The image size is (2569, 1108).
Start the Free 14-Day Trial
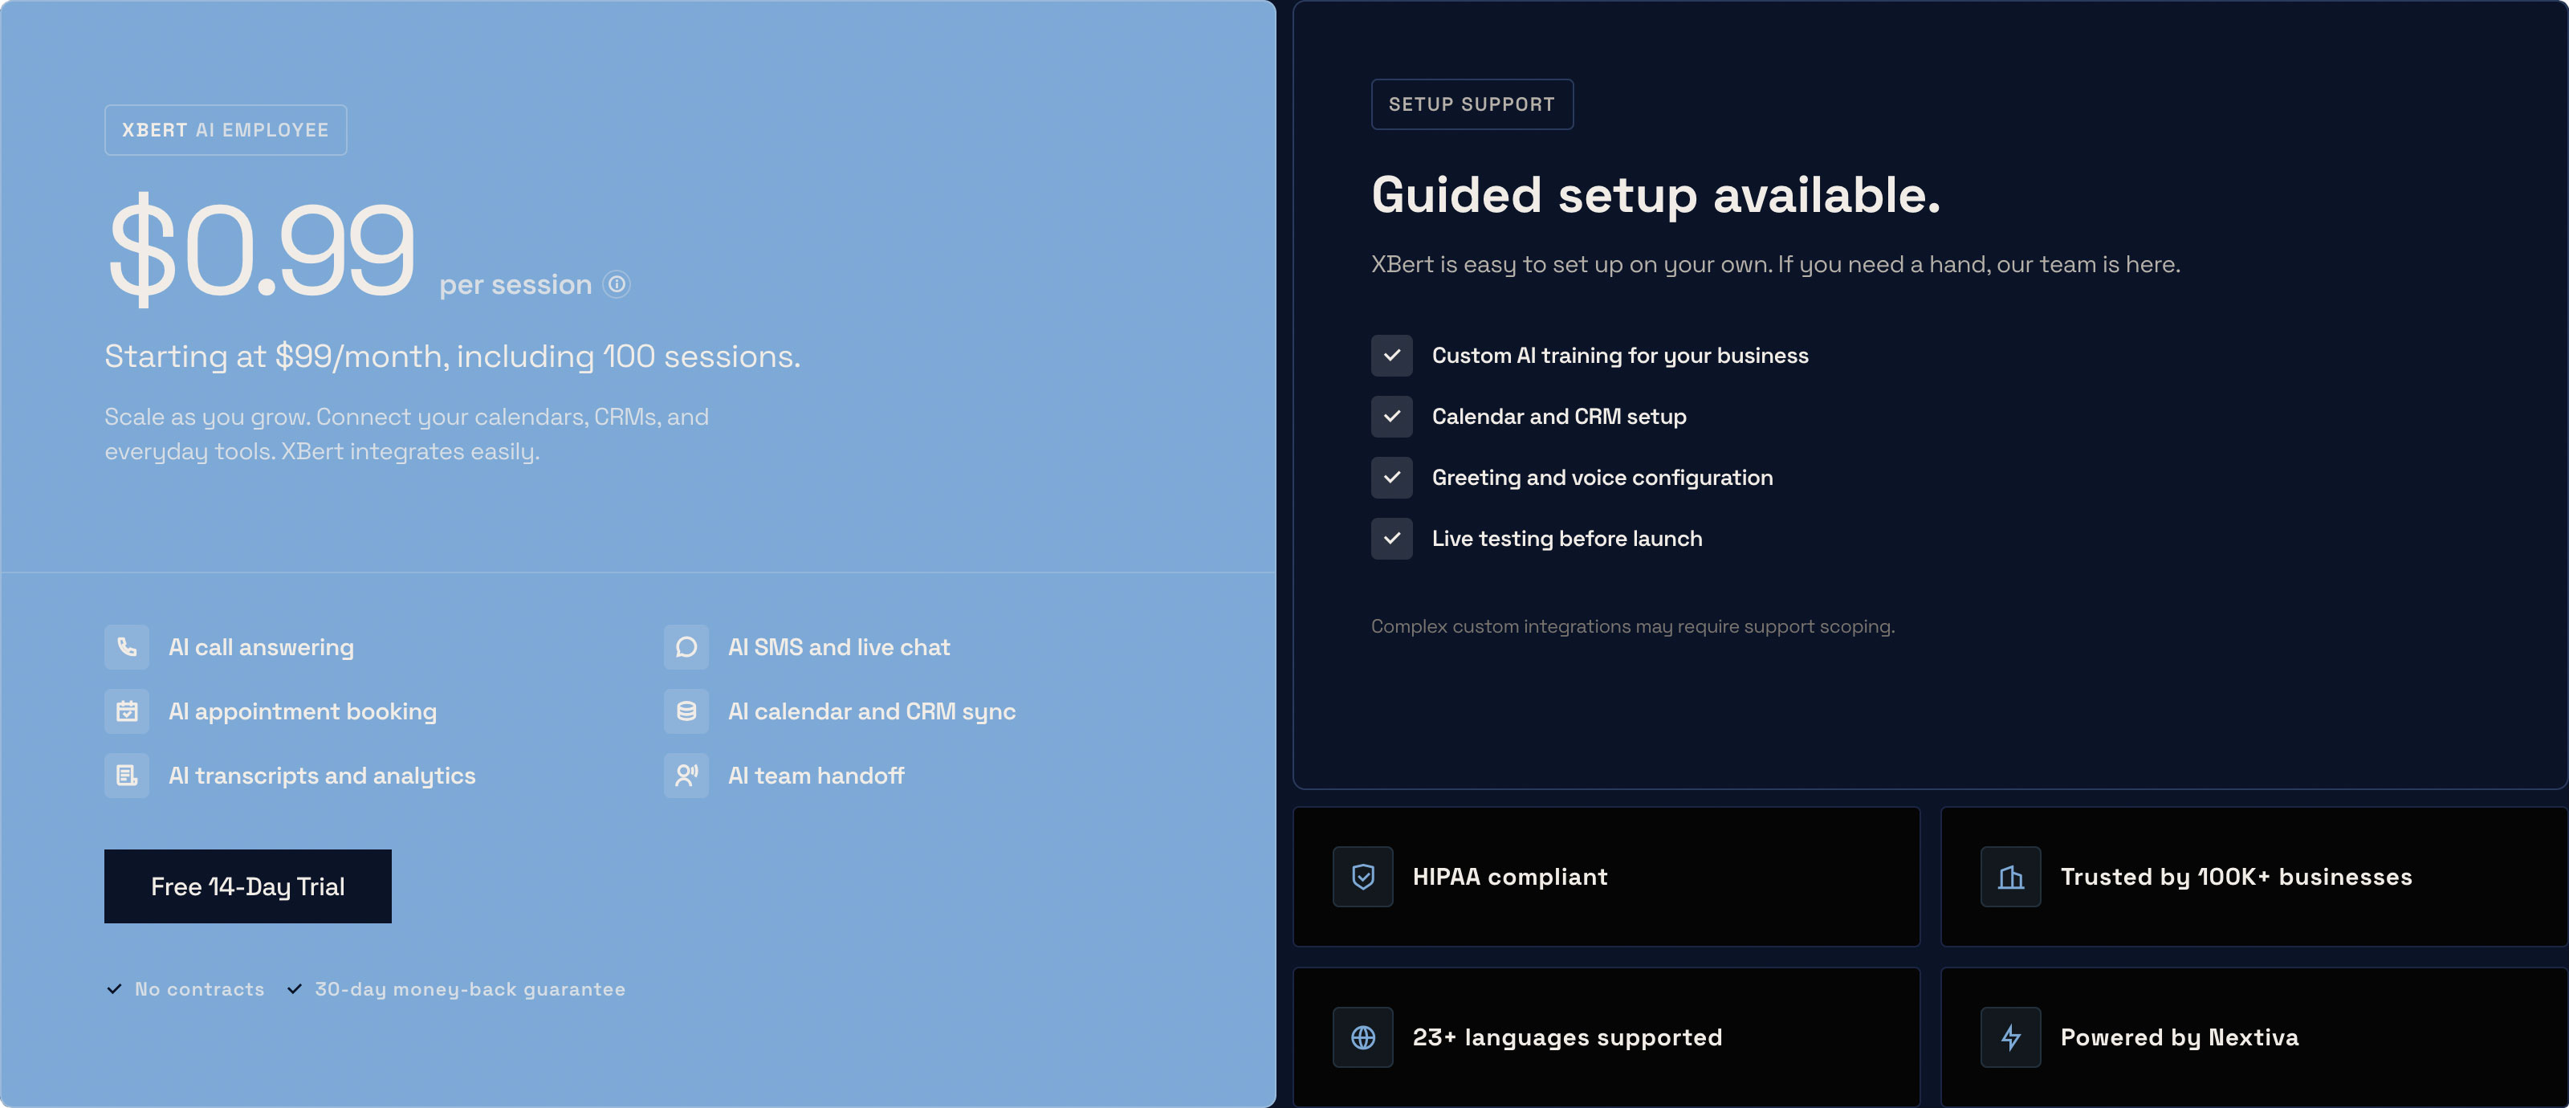(x=248, y=886)
